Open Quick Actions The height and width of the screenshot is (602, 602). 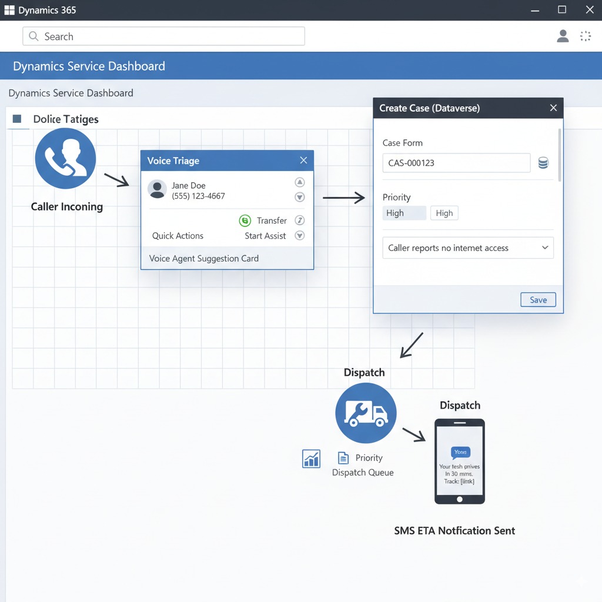click(x=178, y=236)
